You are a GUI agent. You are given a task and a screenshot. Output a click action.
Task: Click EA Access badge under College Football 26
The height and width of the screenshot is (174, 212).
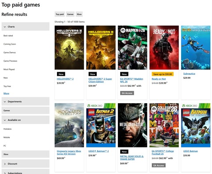tap(159, 166)
